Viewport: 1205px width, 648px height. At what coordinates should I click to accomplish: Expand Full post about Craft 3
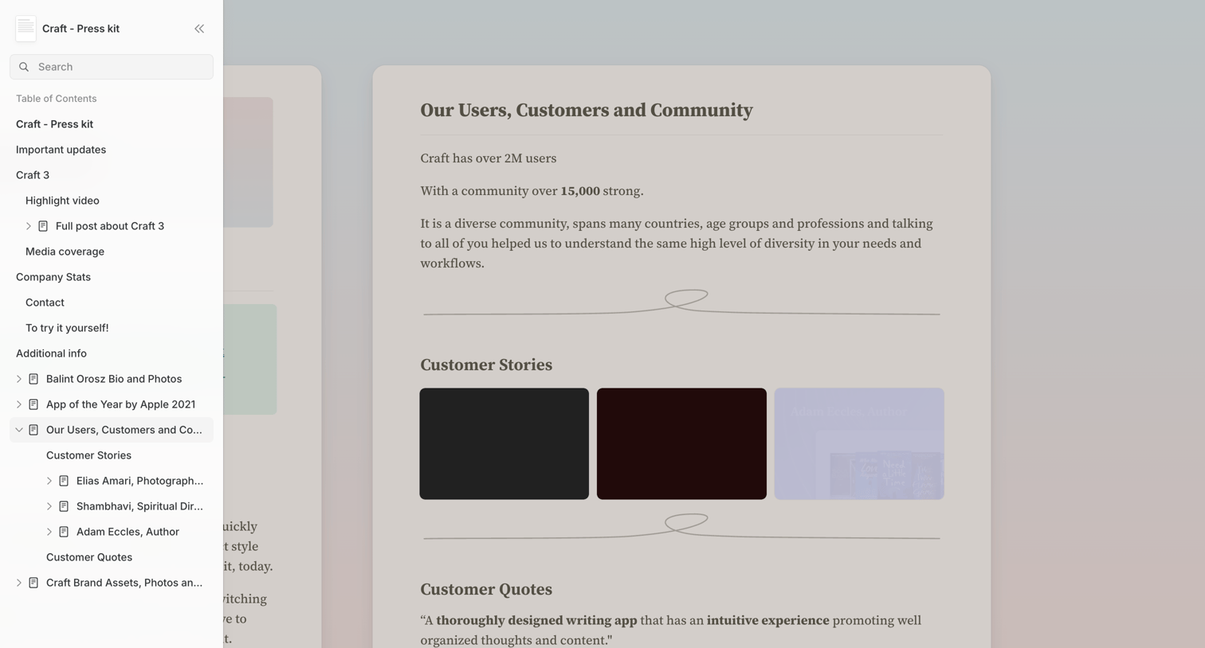pyautogui.click(x=29, y=226)
